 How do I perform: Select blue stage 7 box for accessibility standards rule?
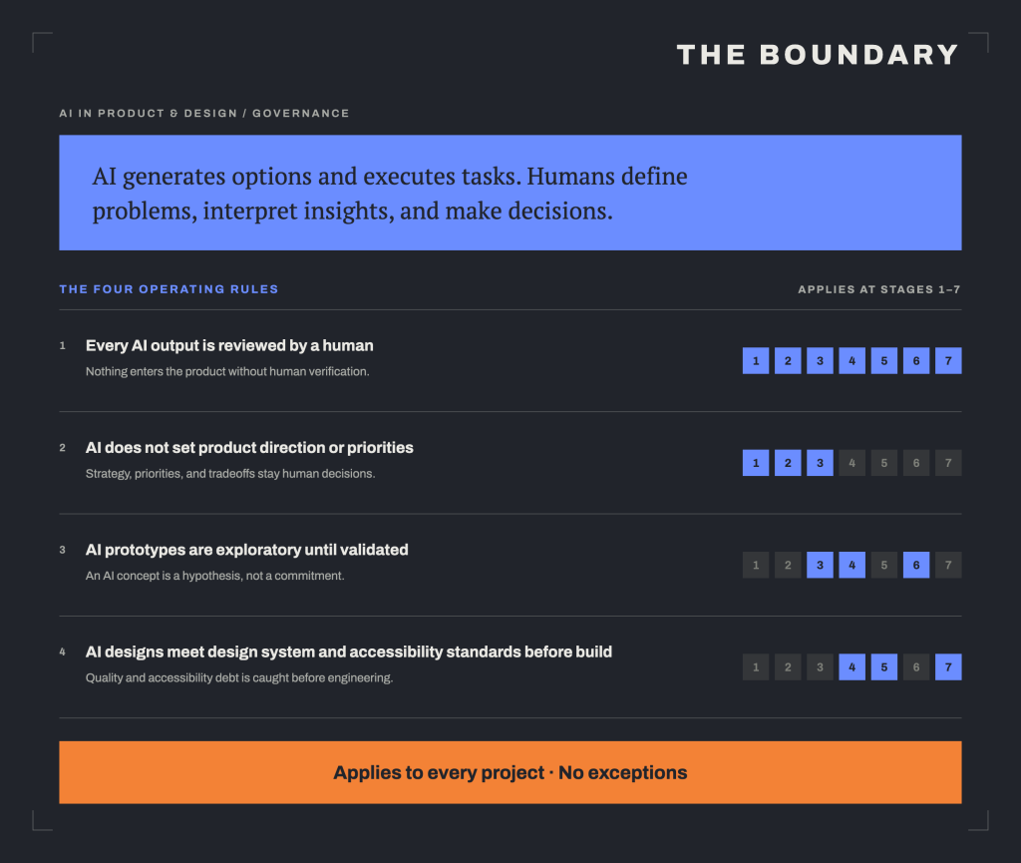948,666
